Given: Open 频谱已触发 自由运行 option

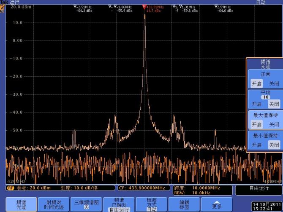Looking at the screenshot, I should (x=119, y=204).
